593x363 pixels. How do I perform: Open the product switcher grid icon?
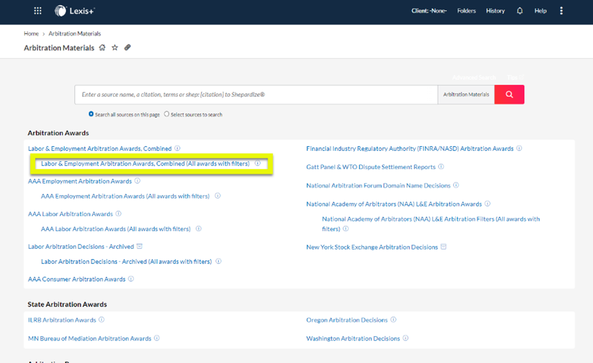coord(38,11)
